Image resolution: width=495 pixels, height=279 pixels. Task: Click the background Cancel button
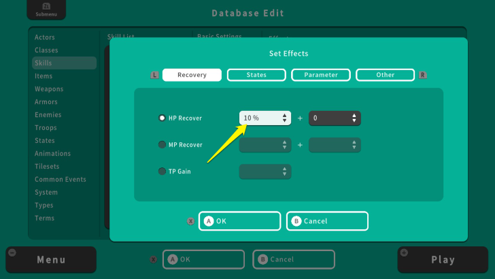pos(294,260)
